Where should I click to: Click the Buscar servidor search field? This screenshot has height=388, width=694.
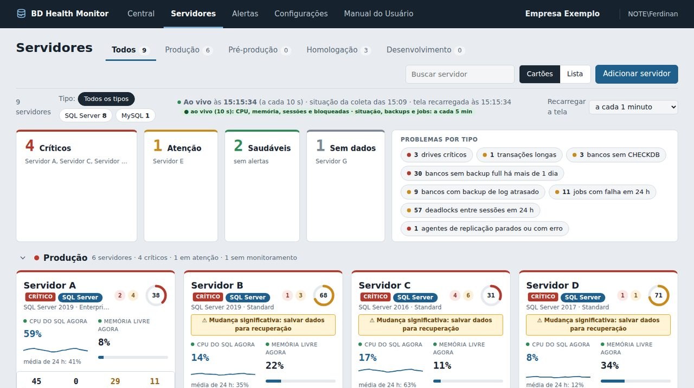tap(460, 74)
